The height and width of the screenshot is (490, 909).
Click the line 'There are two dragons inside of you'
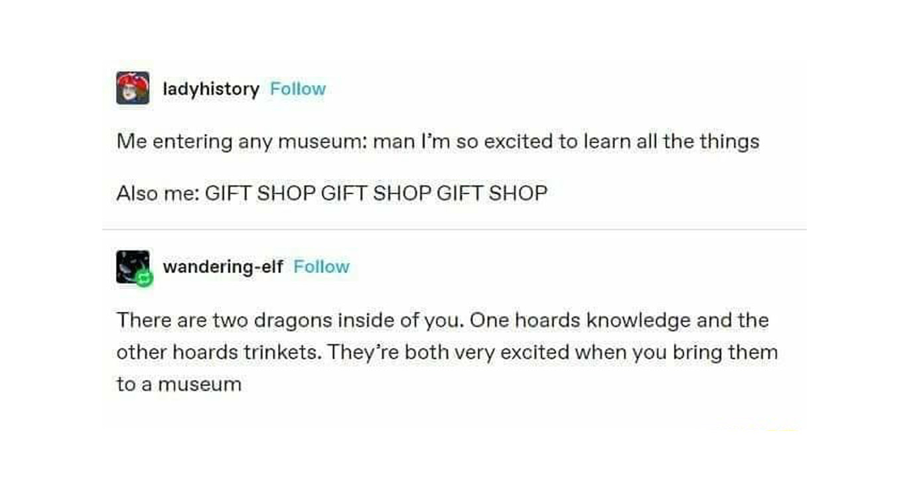443,320
